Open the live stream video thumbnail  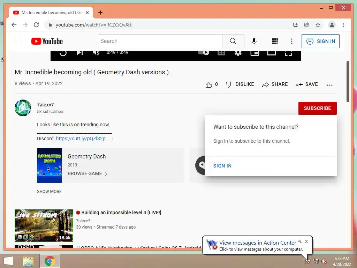44,226
